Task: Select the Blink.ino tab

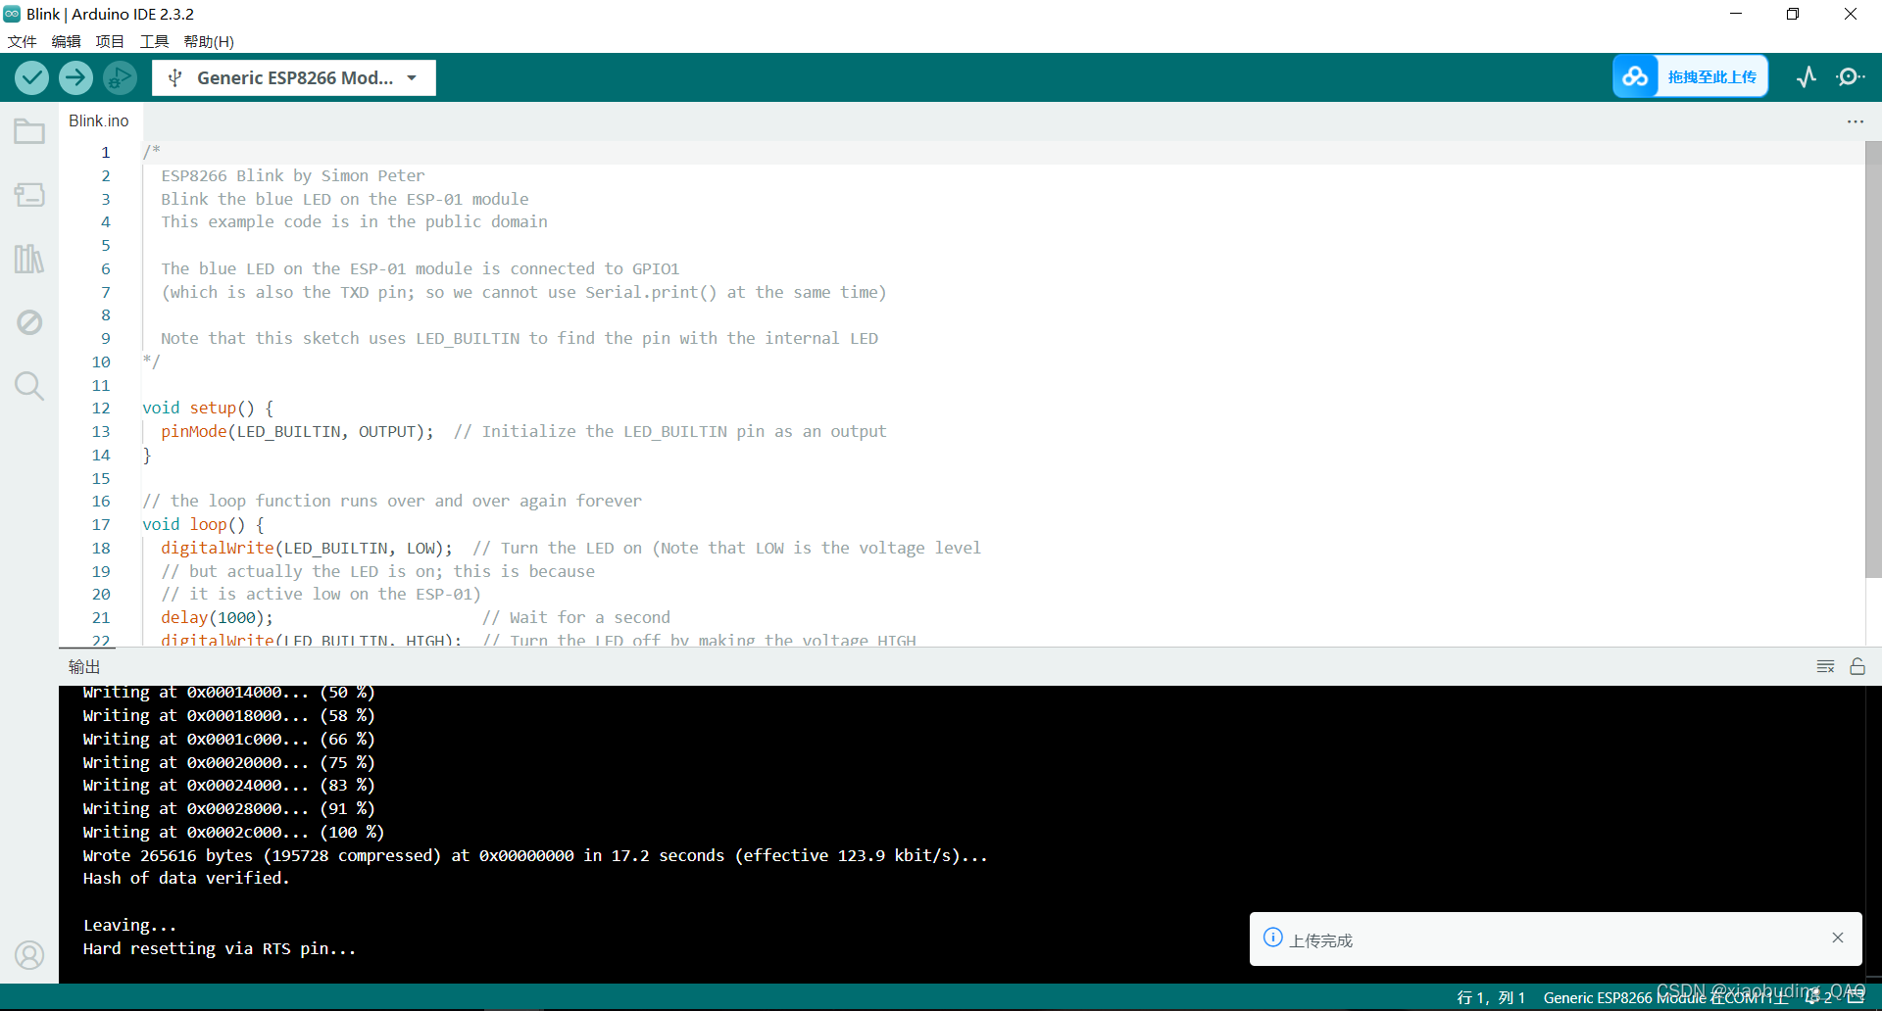Action: 99,120
